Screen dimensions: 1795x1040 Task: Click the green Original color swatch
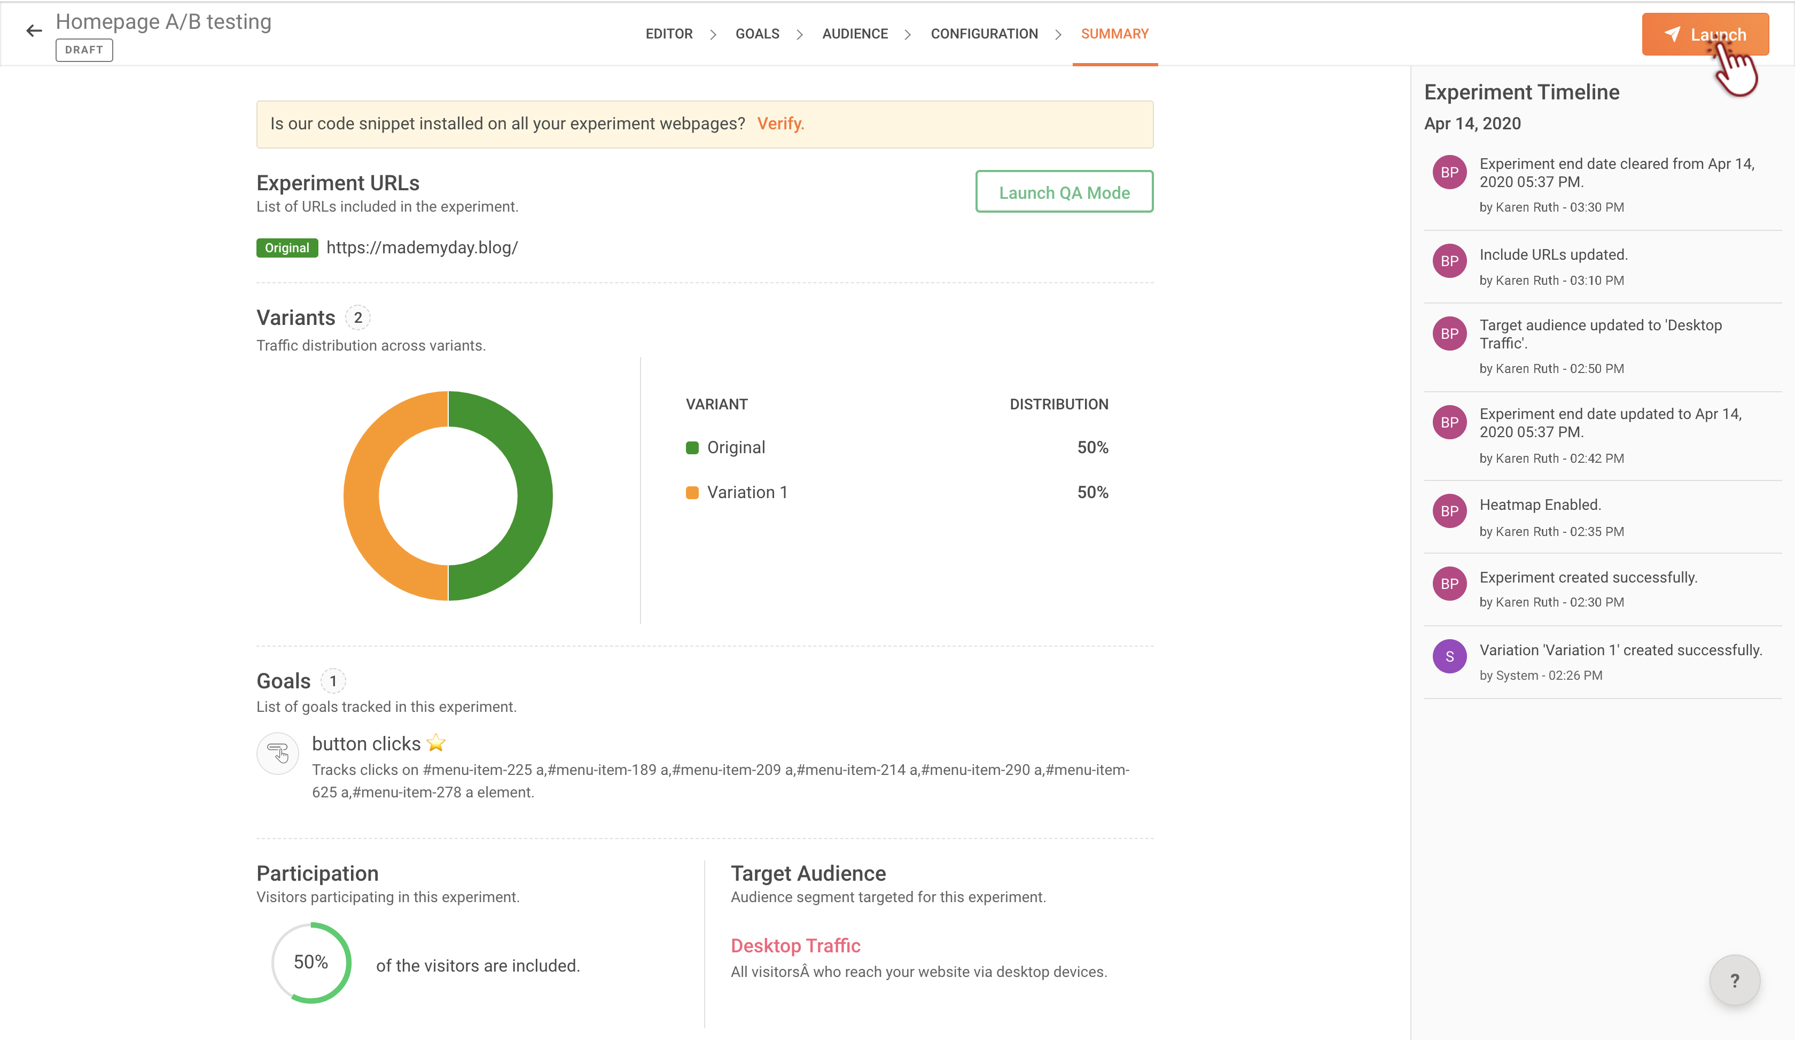692,447
